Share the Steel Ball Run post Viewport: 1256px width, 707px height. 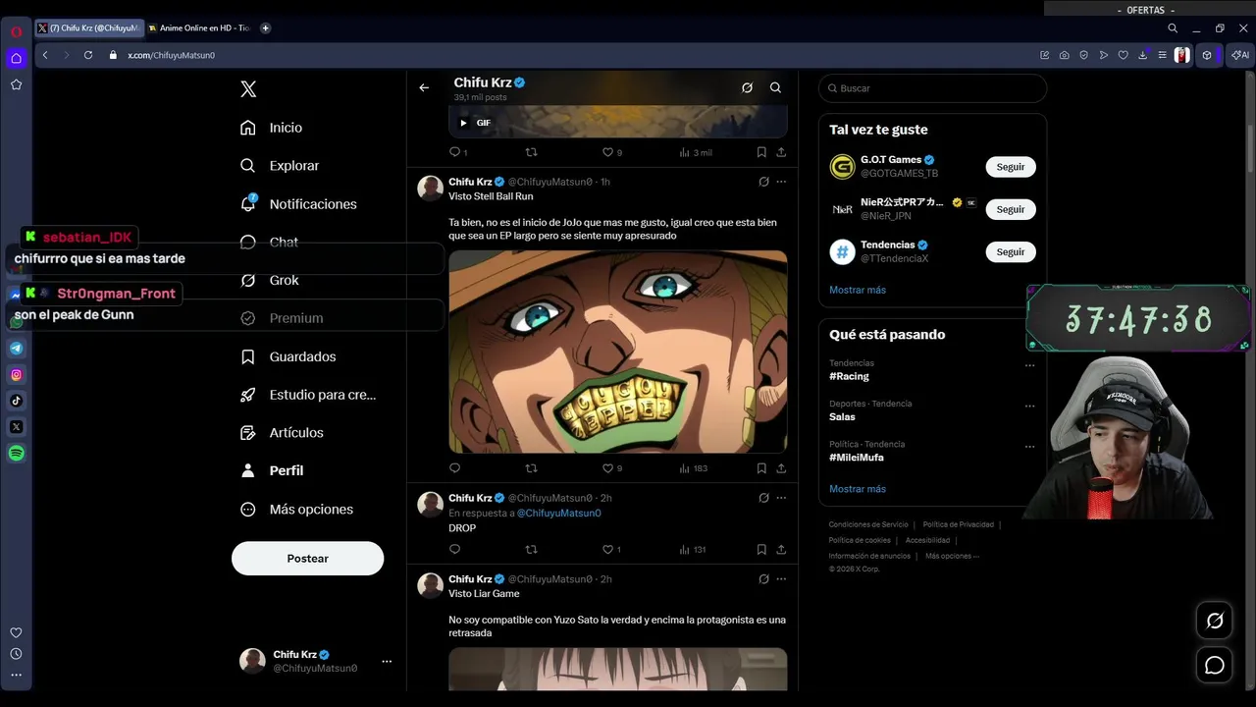pos(781,468)
